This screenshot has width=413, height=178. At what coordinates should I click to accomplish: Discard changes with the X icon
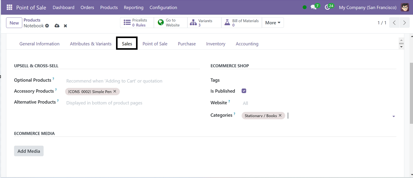coord(65,26)
